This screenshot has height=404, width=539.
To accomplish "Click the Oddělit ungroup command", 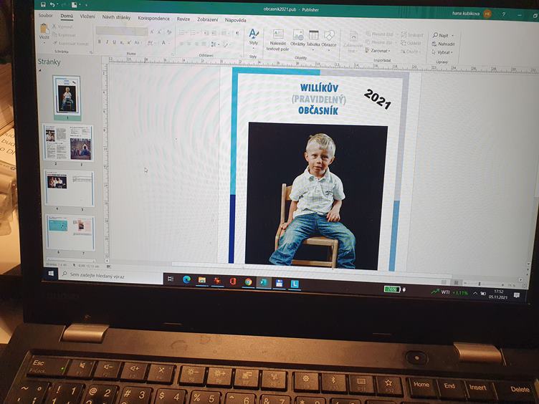I will click(x=411, y=43).
